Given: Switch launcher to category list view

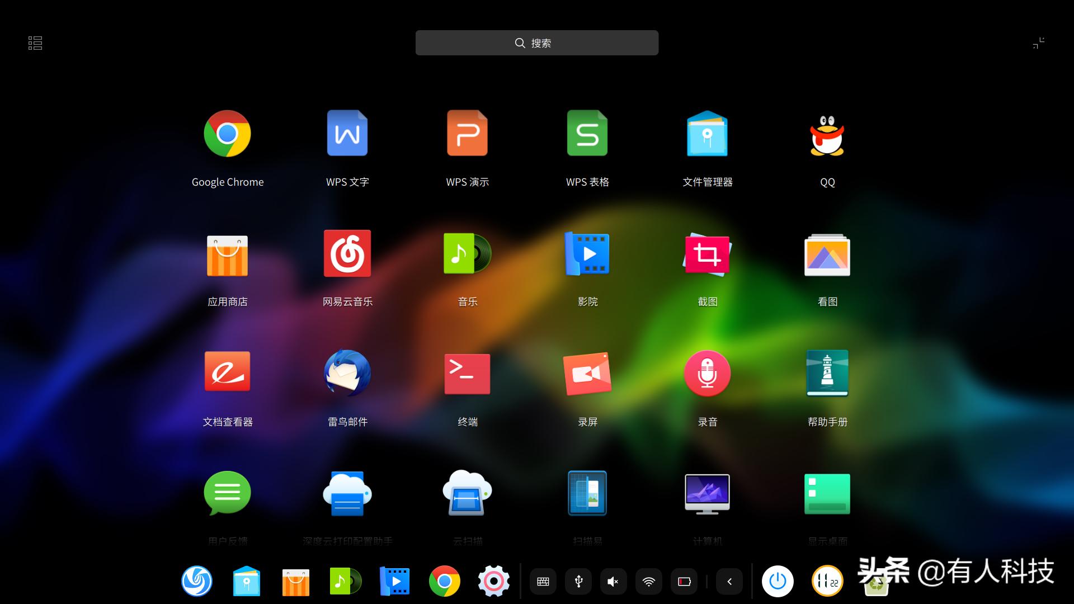Looking at the screenshot, I should [35, 43].
